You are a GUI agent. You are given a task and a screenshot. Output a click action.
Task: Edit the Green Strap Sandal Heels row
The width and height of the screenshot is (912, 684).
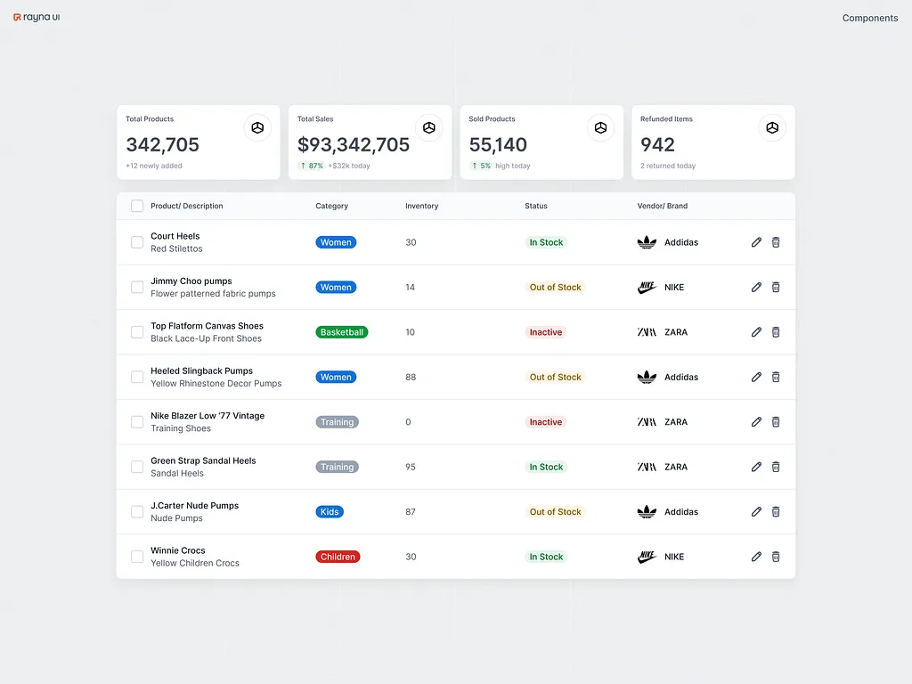(756, 467)
